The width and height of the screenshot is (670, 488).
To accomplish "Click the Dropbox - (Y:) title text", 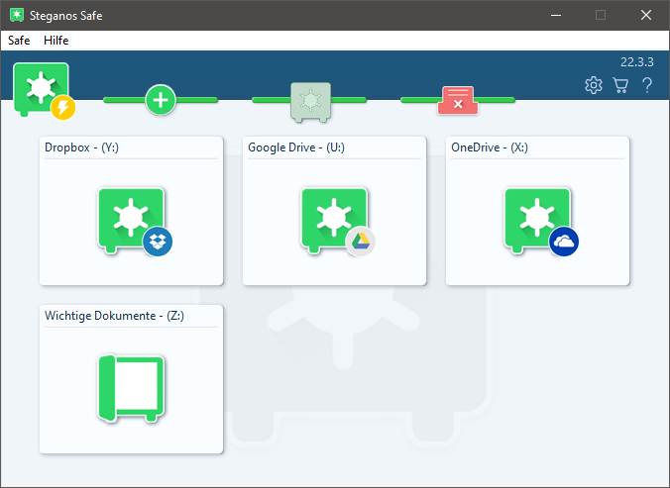I will [81, 147].
